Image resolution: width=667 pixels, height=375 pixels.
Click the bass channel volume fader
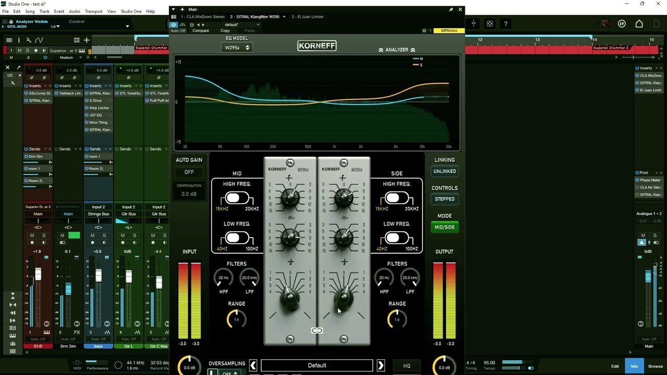pos(98,276)
